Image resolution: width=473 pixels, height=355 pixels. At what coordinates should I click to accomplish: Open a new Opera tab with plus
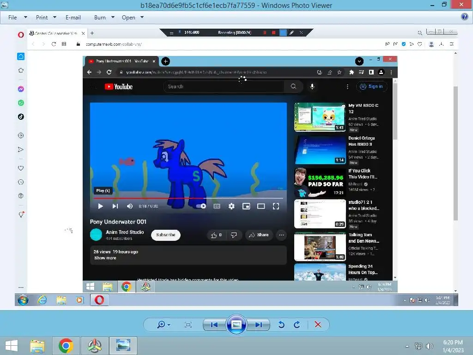pyautogui.click(x=92, y=33)
